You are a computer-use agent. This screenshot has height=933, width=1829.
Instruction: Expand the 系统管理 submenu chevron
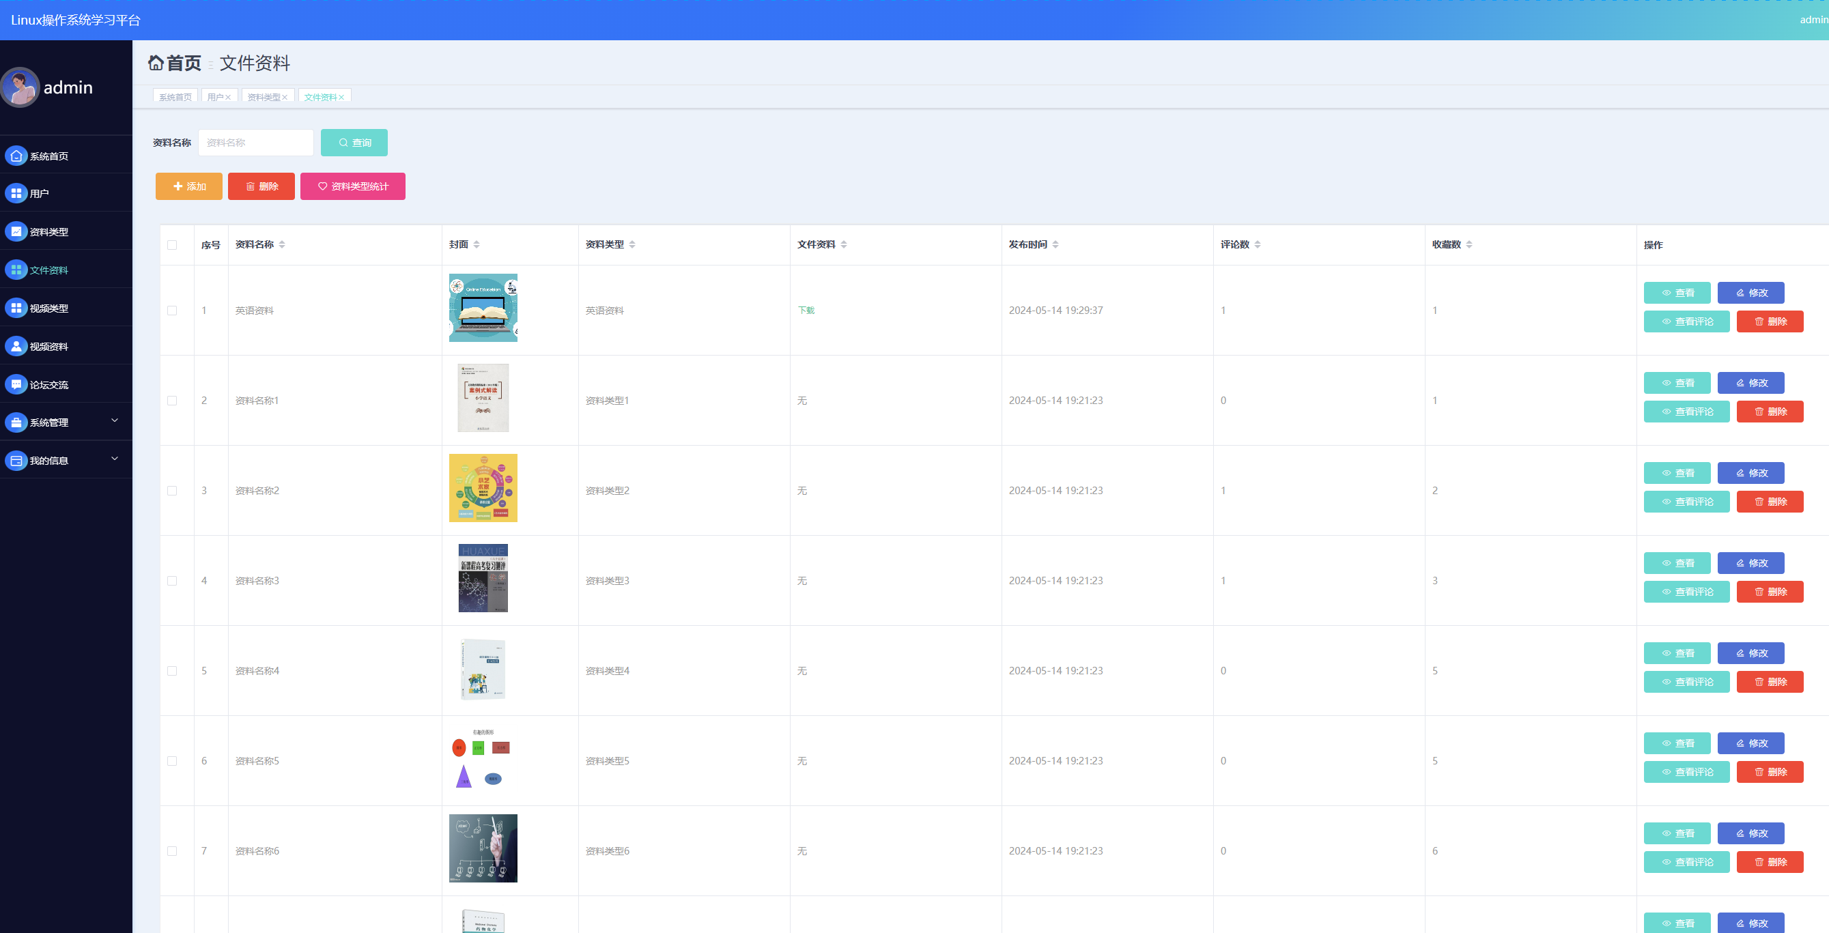114,421
